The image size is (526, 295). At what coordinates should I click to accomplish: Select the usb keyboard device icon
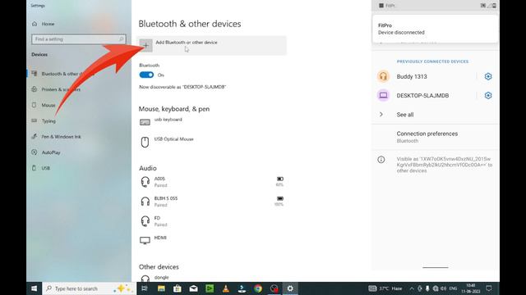[x=145, y=122]
